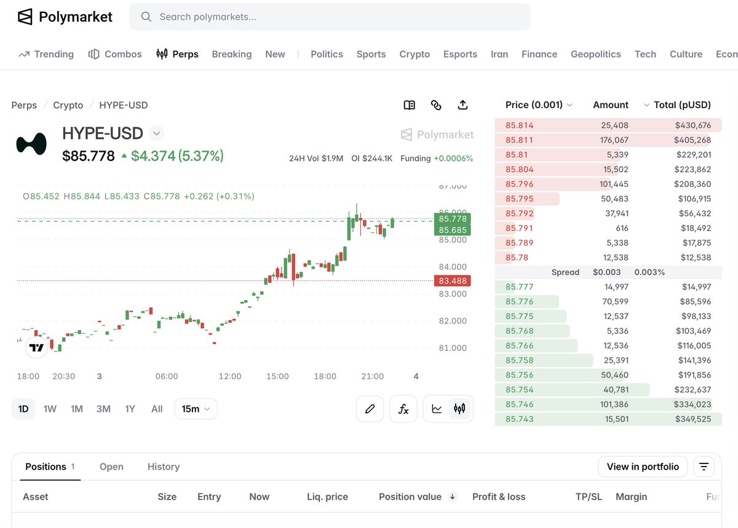Open the Iran category

[x=499, y=54]
